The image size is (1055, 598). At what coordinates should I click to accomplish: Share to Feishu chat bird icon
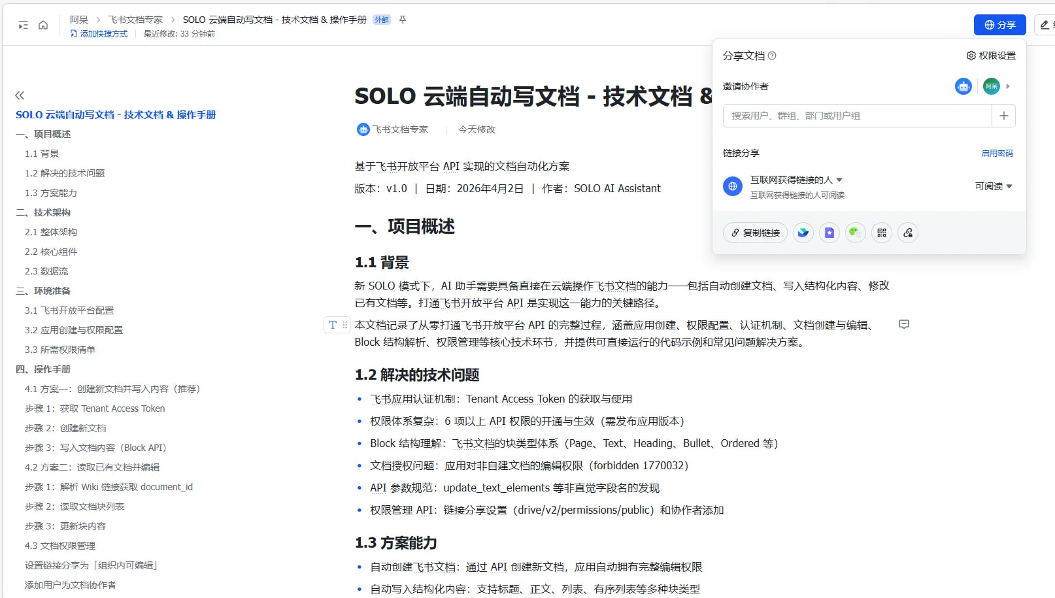click(x=803, y=233)
